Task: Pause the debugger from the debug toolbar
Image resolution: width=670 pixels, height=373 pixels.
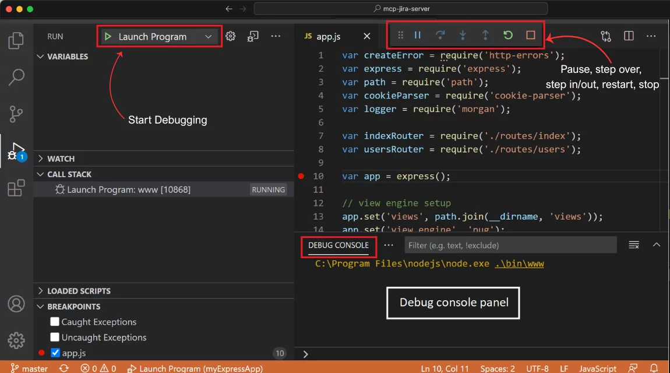Action: tap(418, 36)
